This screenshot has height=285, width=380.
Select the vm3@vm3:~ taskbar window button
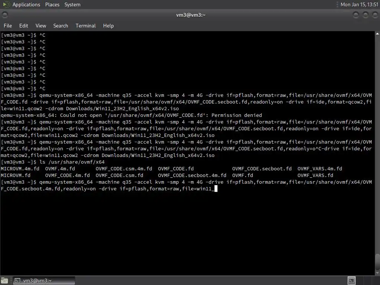coord(44,281)
